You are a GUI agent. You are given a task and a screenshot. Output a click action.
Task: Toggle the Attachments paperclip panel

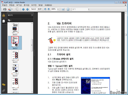(4, 91)
